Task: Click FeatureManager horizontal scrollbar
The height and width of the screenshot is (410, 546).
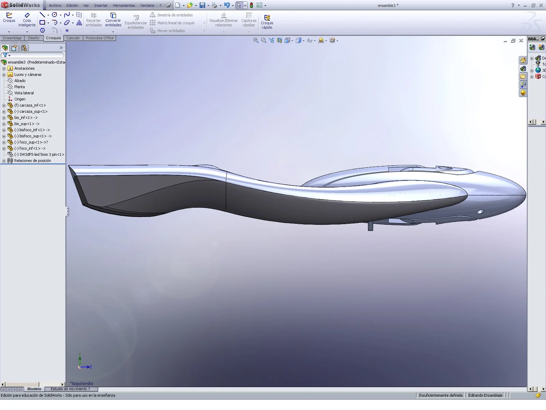Action: (33, 384)
